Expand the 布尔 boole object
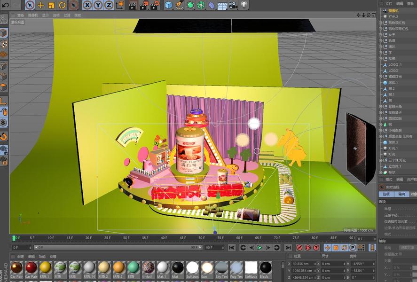Screen dimensions: 417x282 point(380,172)
